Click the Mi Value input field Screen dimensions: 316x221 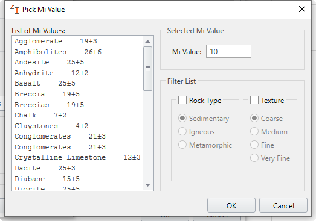point(228,51)
